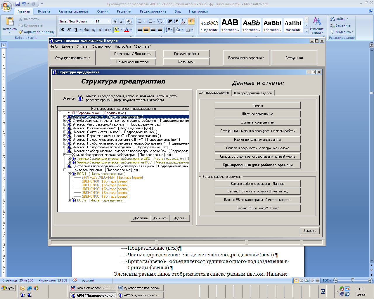The width and height of the screenshot is (374, 299).
Task: Click the Clear Formatting eraser icon
Action: tap(130, 21)
